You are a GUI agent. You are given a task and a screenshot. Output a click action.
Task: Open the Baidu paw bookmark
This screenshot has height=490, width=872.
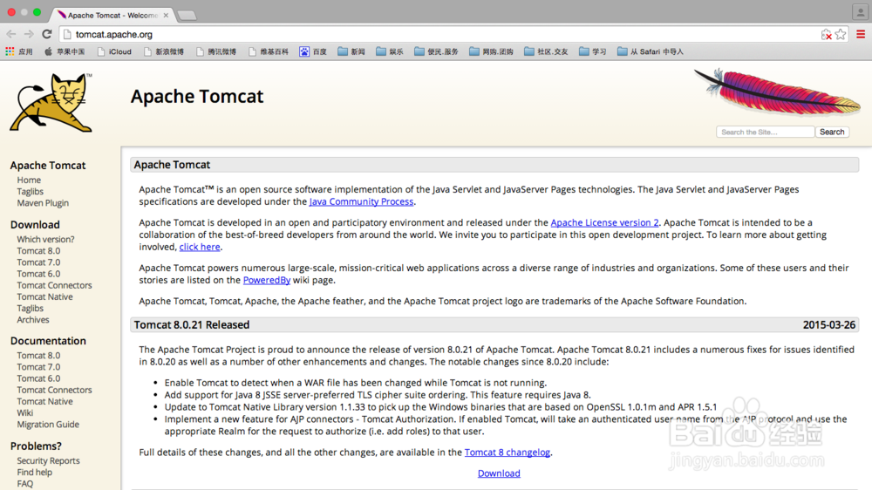pyautogui.click(x=313, y=51)
